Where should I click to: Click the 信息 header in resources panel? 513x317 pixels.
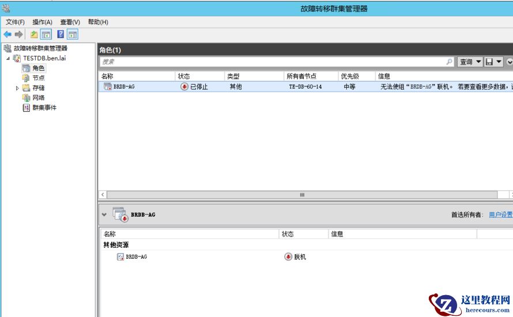click(402, 234)
